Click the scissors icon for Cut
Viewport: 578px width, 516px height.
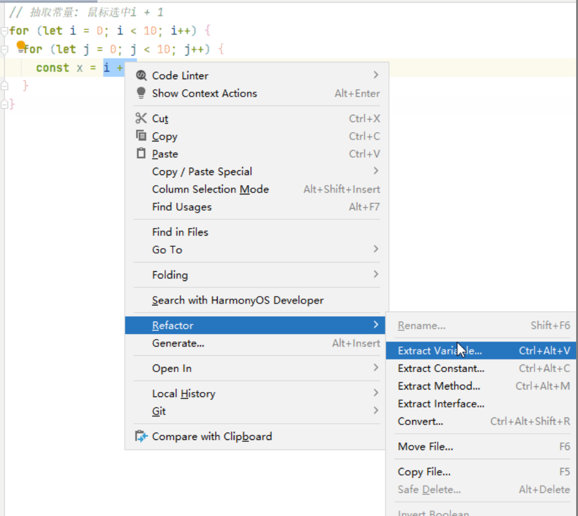(141, 118)
